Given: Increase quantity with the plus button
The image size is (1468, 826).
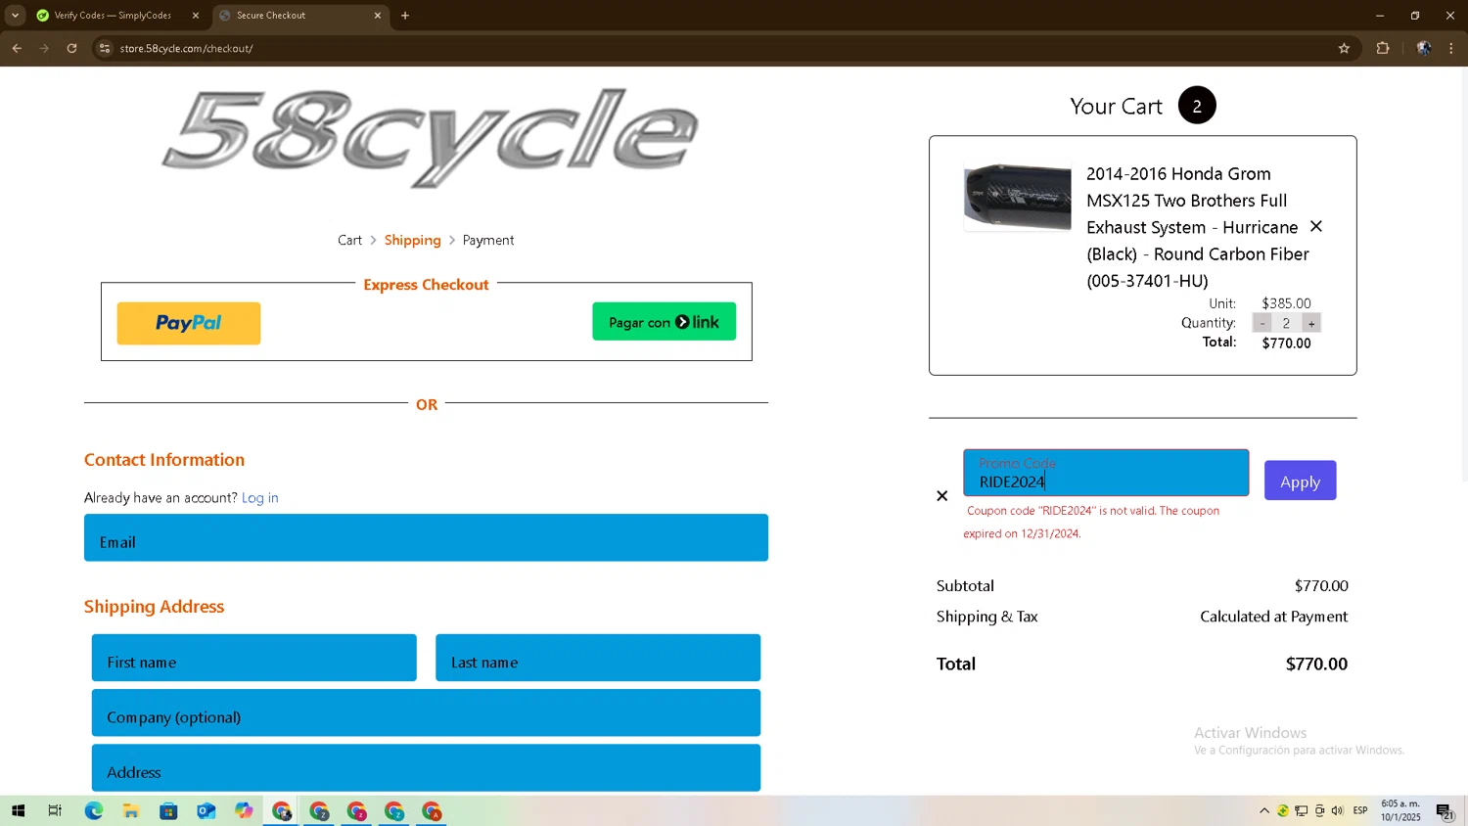Looking at the screenshot, I should (1311, 323).
